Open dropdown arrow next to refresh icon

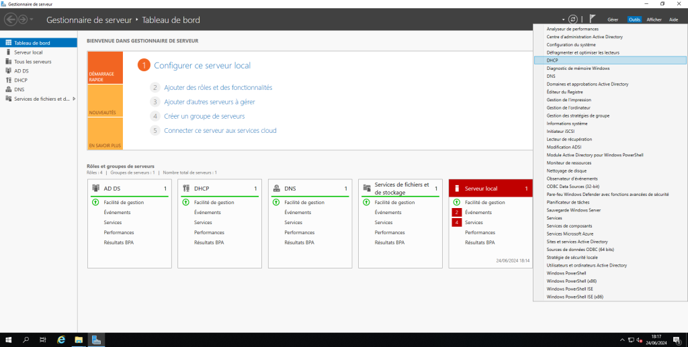tap(563, 20)
